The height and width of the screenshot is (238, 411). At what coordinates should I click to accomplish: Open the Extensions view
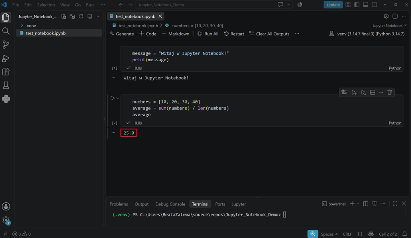6,72
